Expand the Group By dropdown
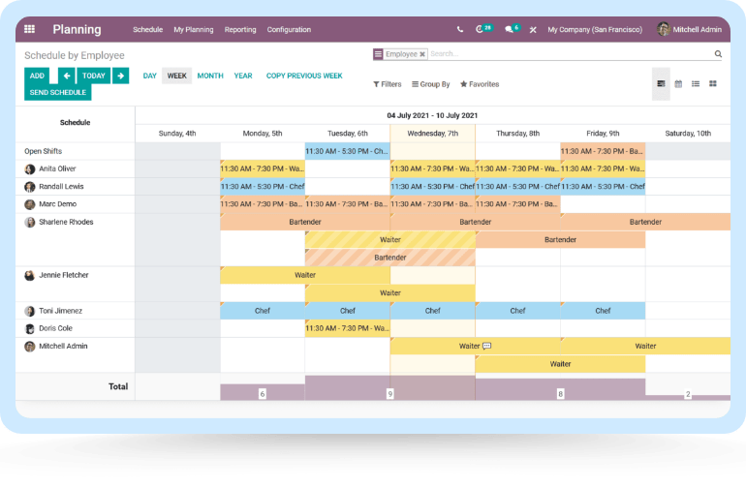 pyautogui.click(x=431, y=84)
